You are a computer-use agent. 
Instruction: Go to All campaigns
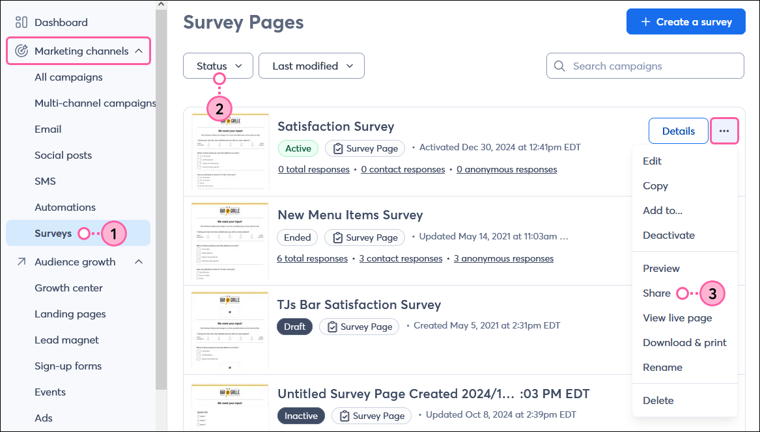coord(68,77)
